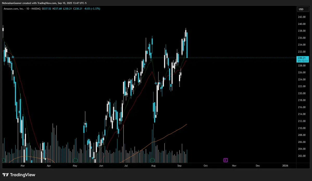Click the 240.00 price axis label

tap(302, 24)
